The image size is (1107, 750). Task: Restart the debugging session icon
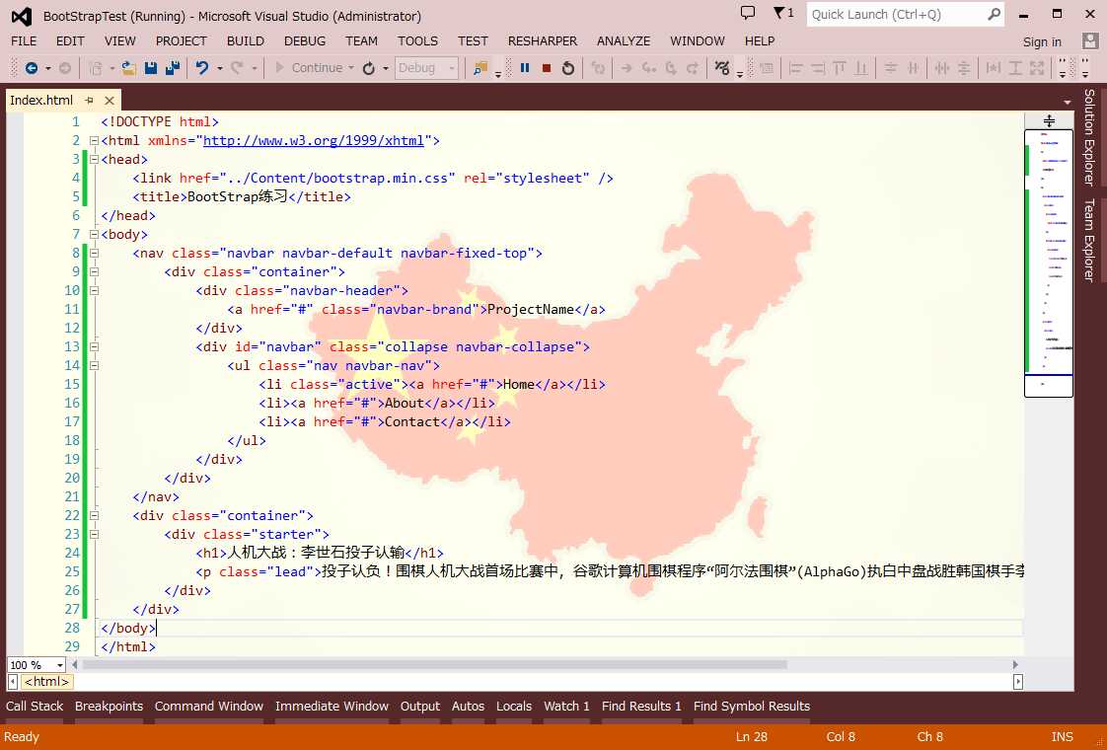pyautogui.click(x=567, y=68)
